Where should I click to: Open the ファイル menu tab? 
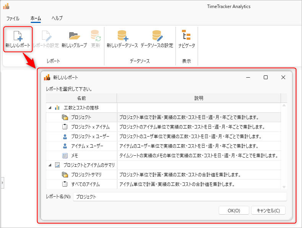(x=13, y=18)
